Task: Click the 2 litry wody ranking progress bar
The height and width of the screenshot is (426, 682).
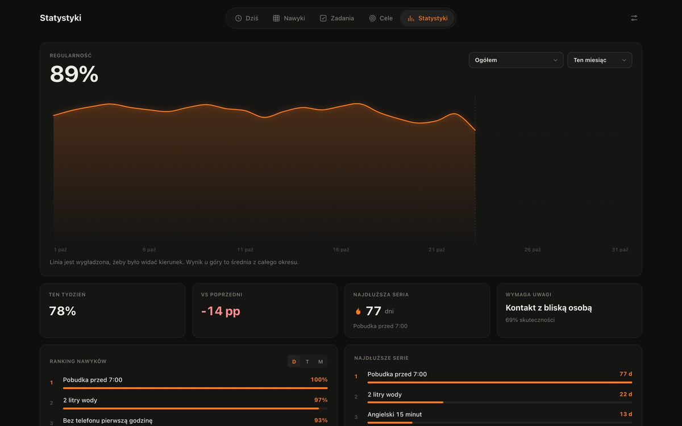Action: [x=196, y=408]
